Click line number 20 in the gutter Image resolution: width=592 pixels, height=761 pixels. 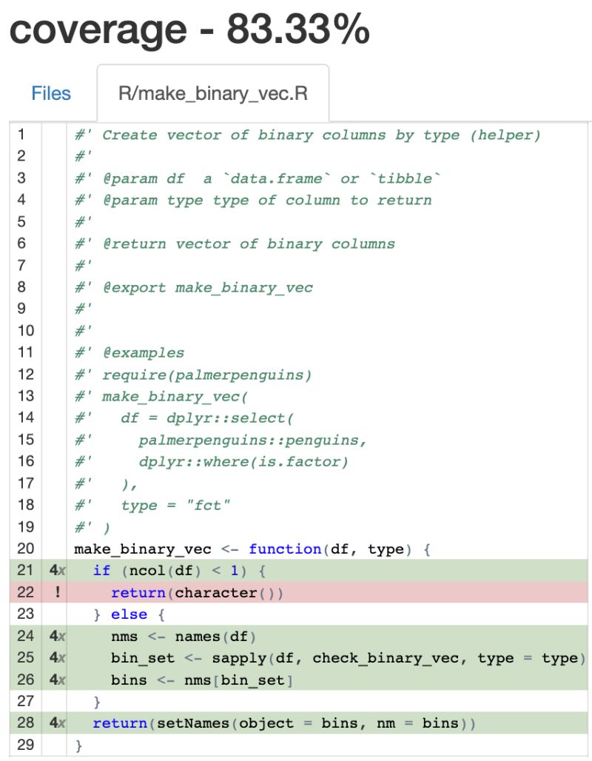(x=26, y=549)
